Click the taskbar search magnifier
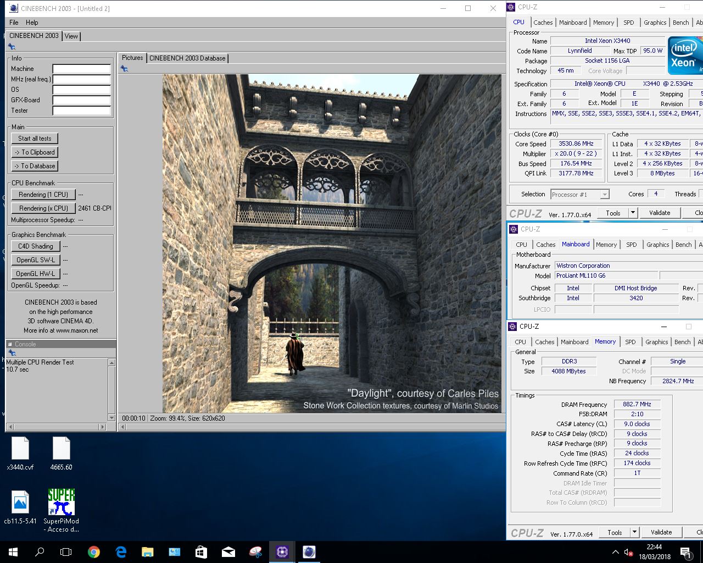Viewport: 703px width, 563px height. point(40,552)
